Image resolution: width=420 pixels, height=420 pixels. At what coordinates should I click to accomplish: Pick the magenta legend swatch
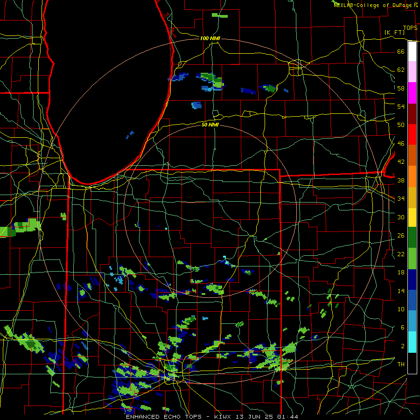click(412, 93)
